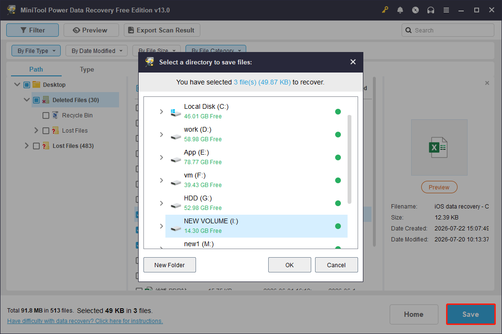Click the Desktop folder icon in tree
Image resolution: width=502 pixels, height=334 pixels.
coord(36,84)
